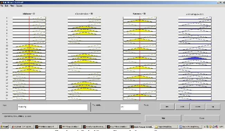Open the Edit menu

[7, 6]
